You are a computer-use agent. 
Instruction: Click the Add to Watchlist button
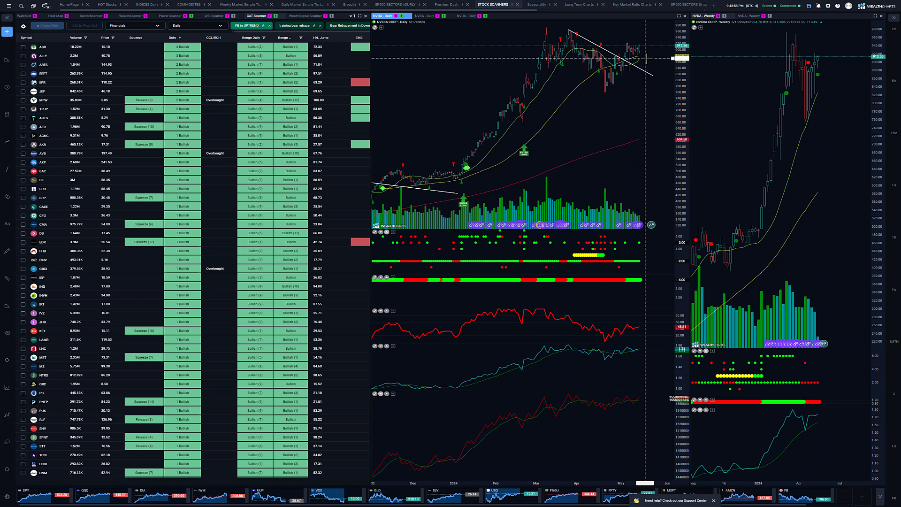(84, 26)
